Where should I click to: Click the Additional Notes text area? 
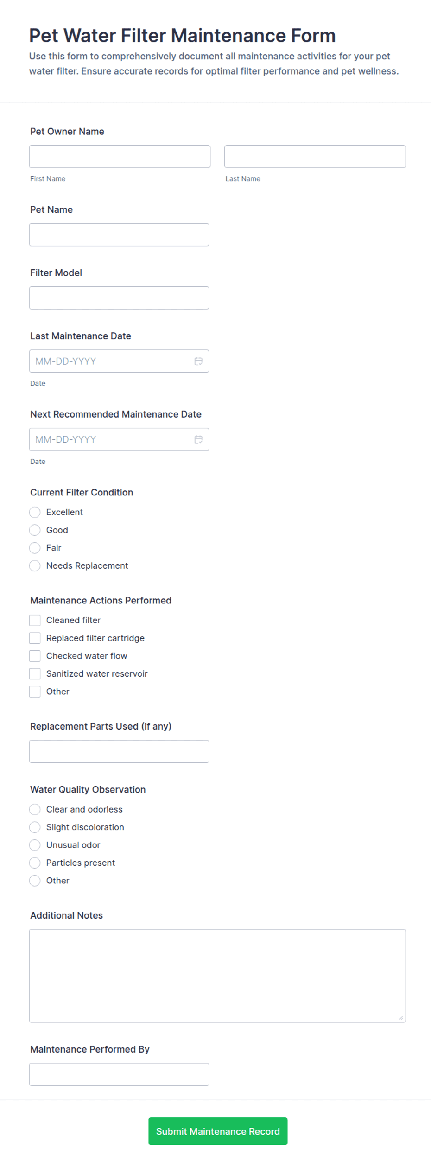point(217,976)
